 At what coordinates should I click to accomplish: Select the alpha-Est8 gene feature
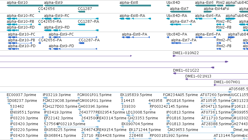(135, 6)
